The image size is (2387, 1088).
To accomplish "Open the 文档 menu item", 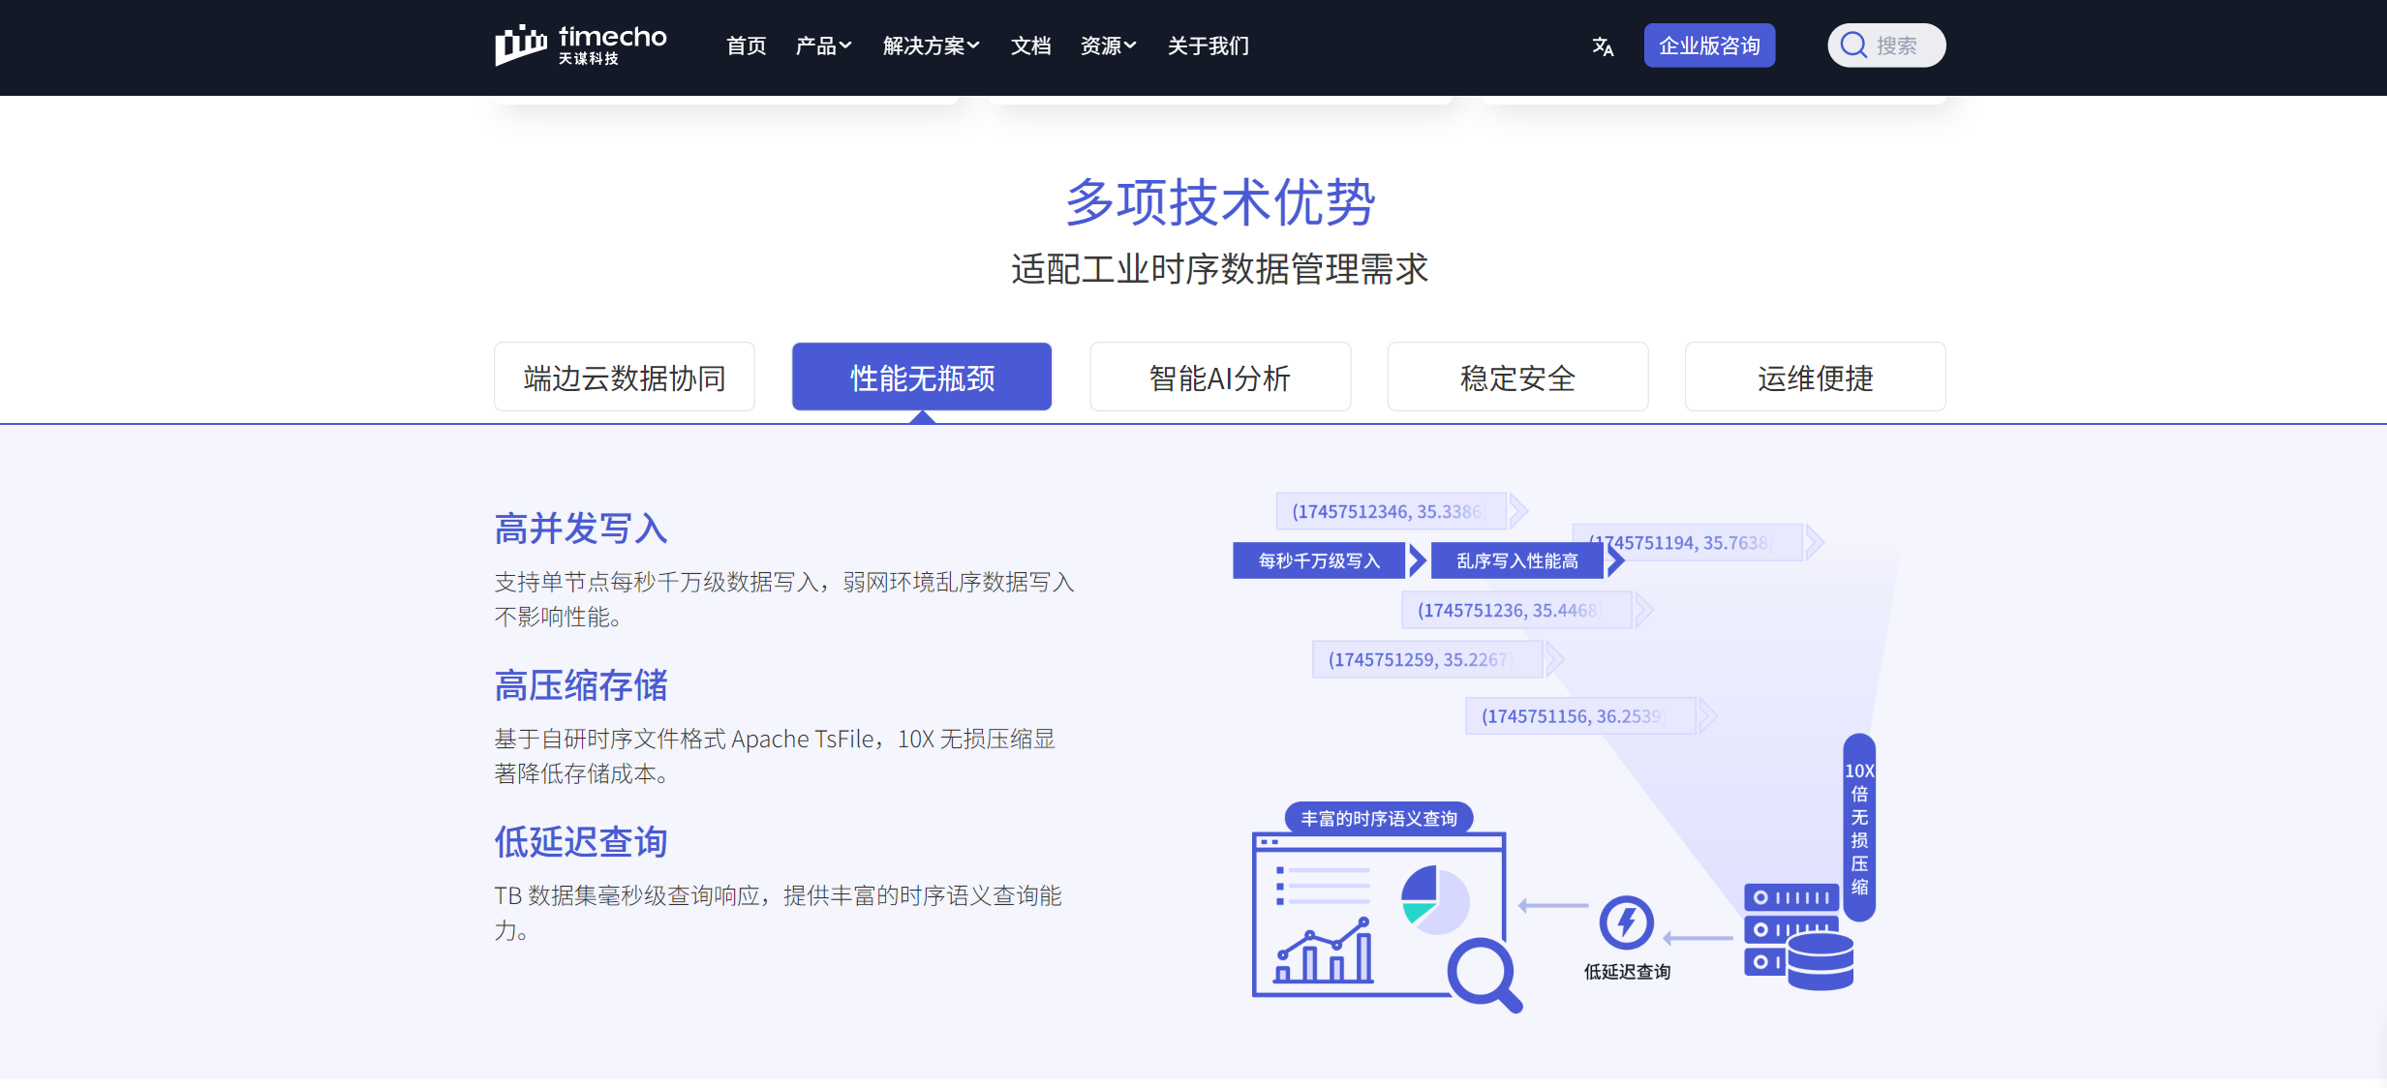I will [x=1030, y=45].
